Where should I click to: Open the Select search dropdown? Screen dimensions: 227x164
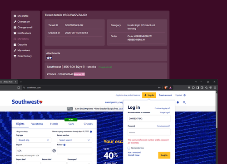coord(74,140)
